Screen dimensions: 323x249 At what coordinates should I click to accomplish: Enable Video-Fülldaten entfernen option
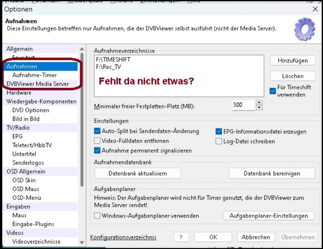(x=97, y=141)
